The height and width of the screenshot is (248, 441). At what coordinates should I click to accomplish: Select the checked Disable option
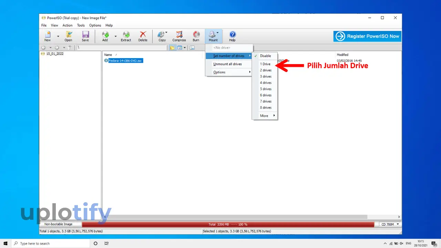[x=265, y=56]
